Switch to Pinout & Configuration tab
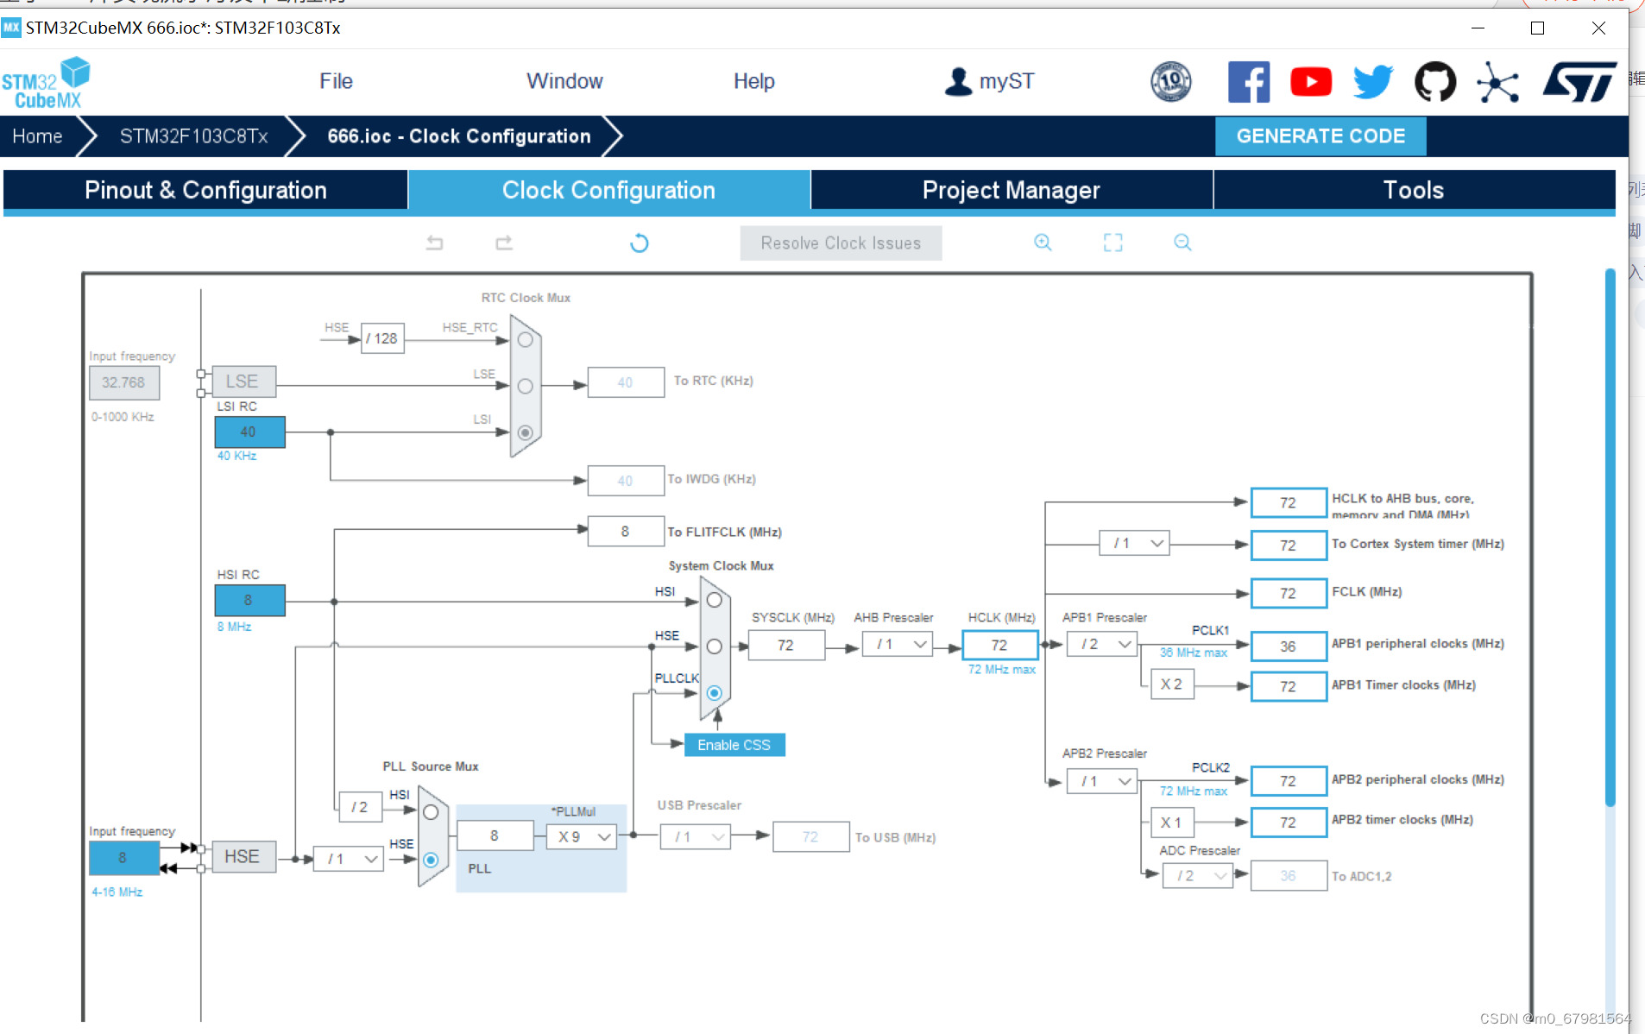Image resolution: width=1645 pixels, height=1034 pixels. pos(205,190)
